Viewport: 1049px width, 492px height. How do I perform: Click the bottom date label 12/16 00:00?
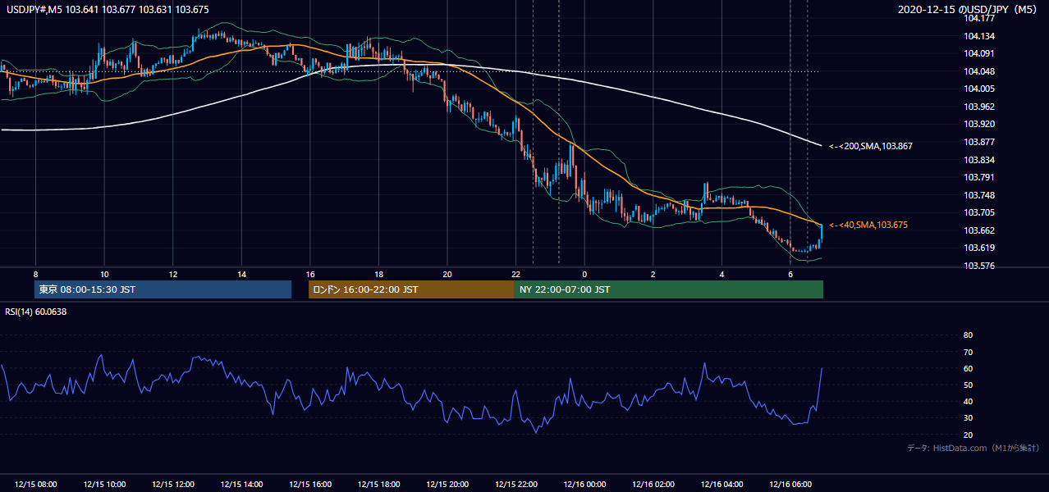tap(584, 485)
